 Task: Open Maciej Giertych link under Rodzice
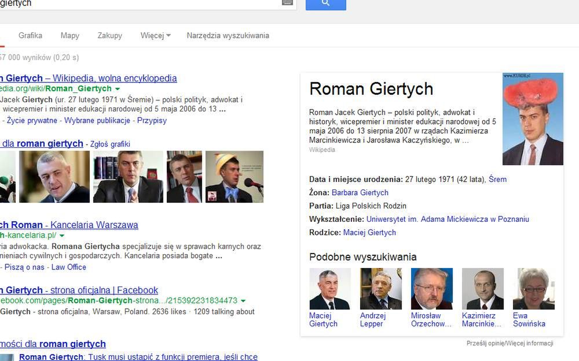(369, 232)
